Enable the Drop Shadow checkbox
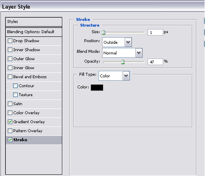The image size is (205, 176). pos(10,41)
